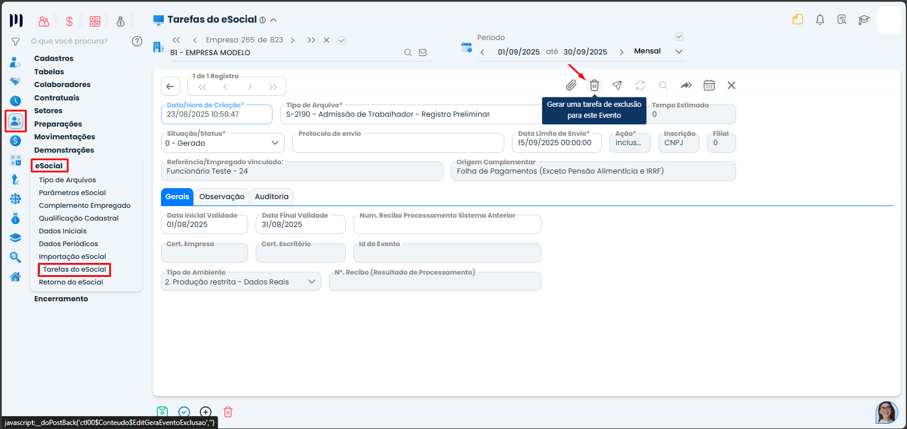Click the trash icon to generate exclusion task
907x429 pixels.
coord(594,85)
